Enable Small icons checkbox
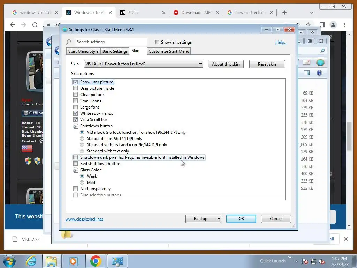357x268 pixels. [75, 101]
